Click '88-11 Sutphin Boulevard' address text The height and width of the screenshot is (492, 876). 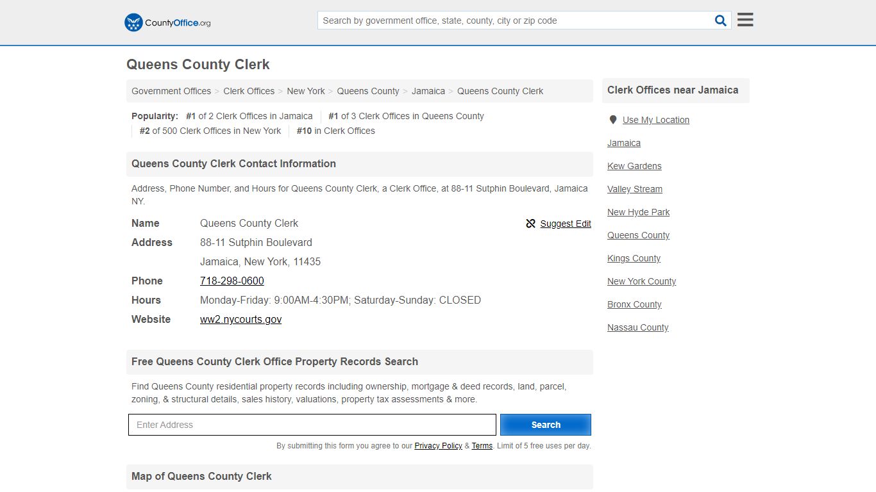pos(256,242)
